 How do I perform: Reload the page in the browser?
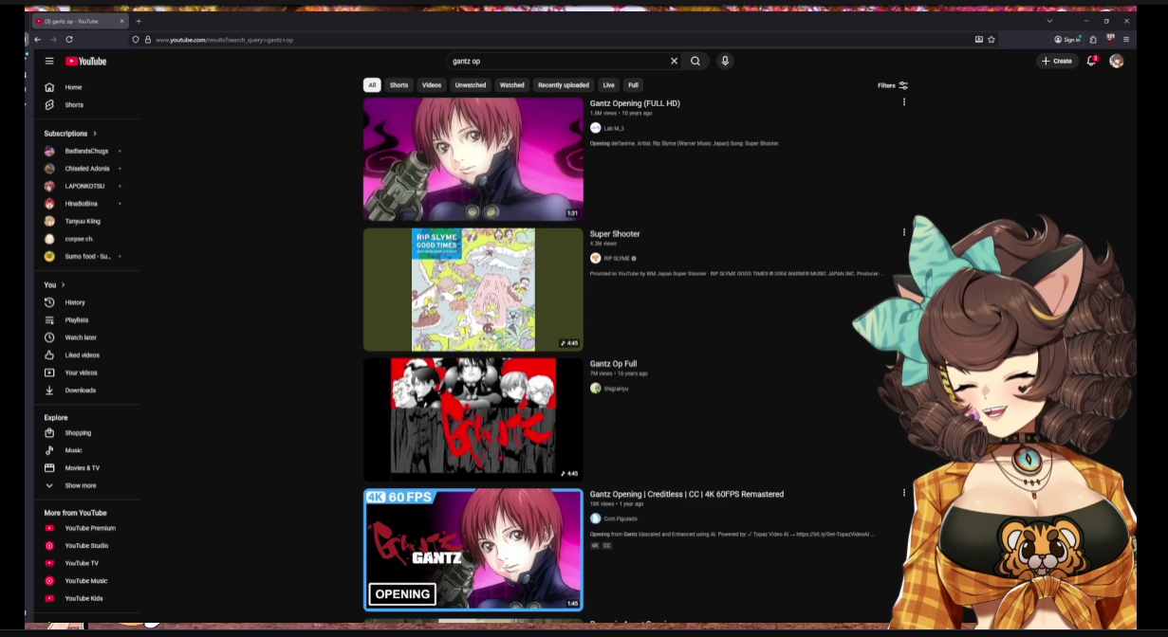pyautogui.click(x=69, y=40)
